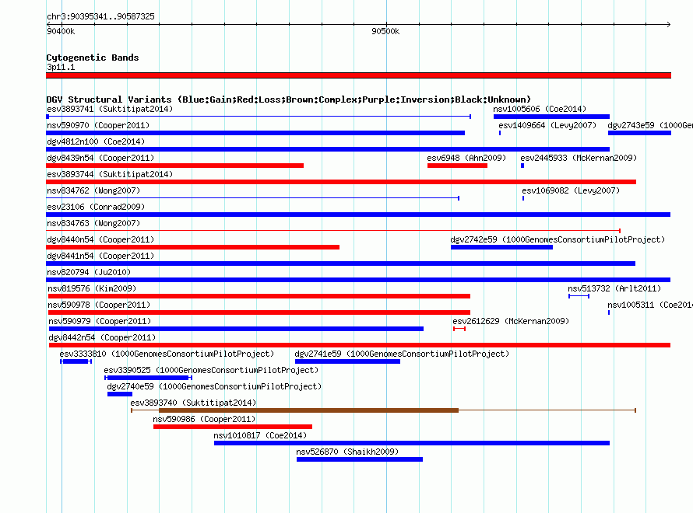Select nsv819576 (Kim2009) label
The image size is (693, 513).
pyautogui.click(x=92, y=288)
